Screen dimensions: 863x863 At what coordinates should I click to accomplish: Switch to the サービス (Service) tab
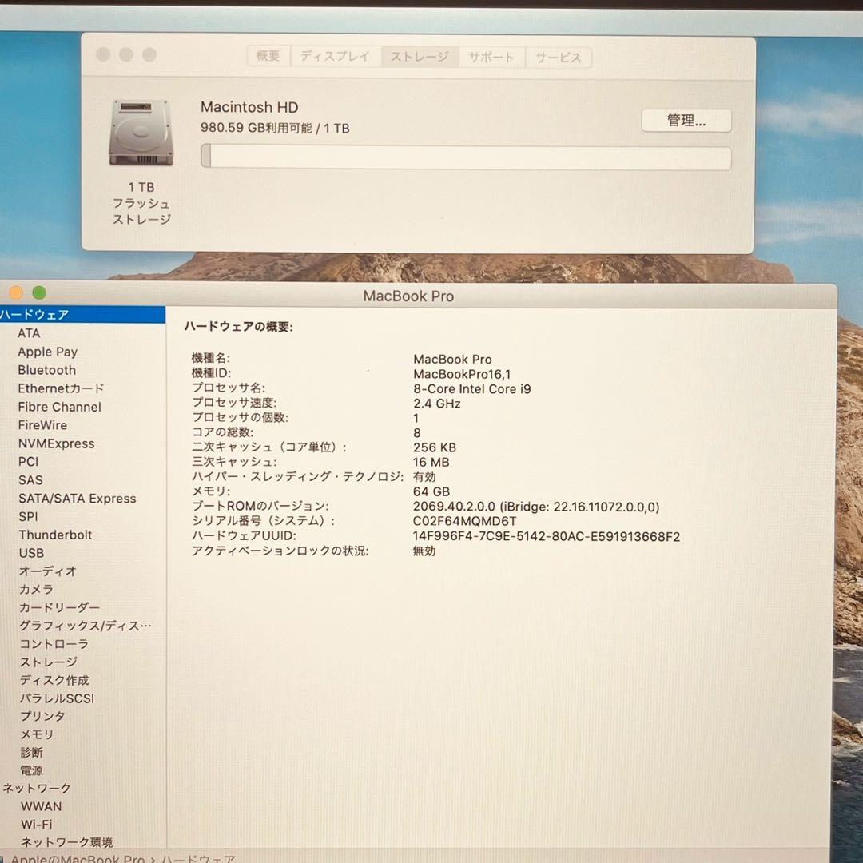click(558, 57)
